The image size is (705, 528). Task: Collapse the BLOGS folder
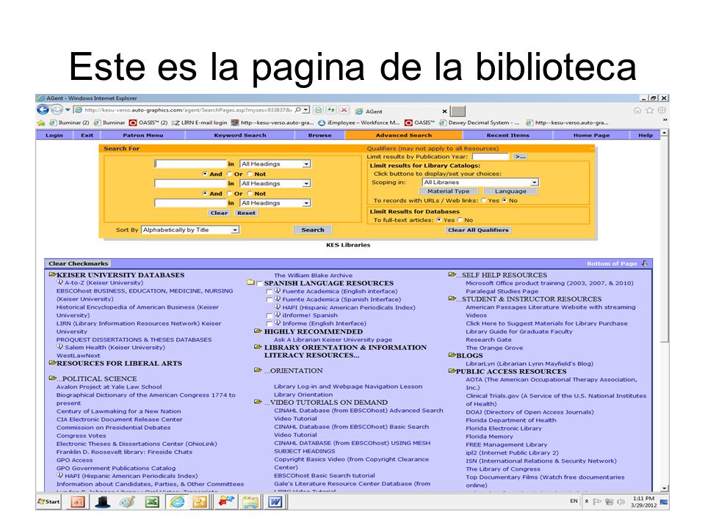point(452,355)
